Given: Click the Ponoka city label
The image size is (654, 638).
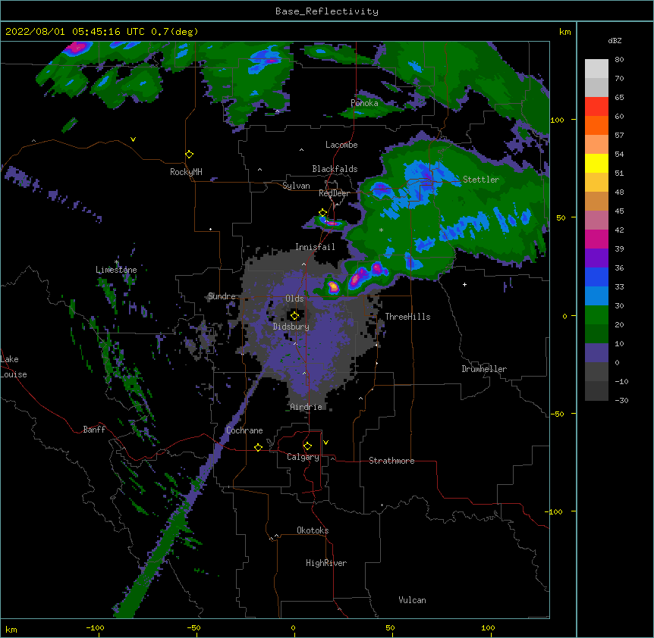Looking at the screenshot, I should click(364, 103).
